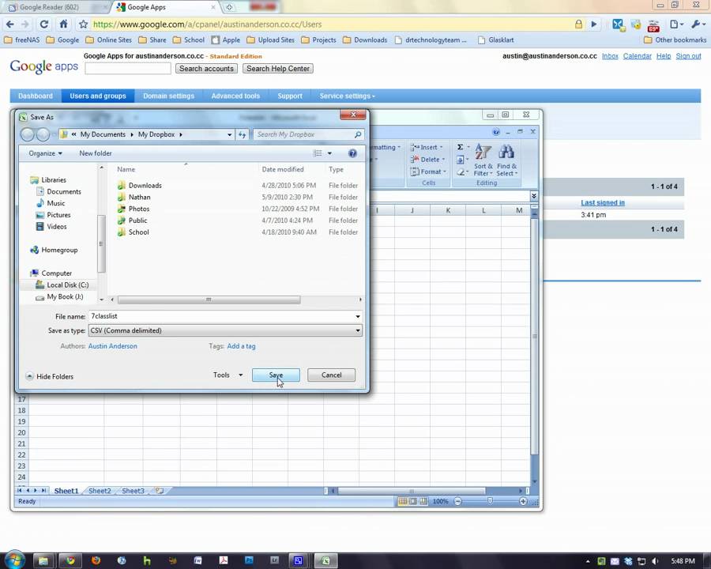
Task: Open the Excel Format cells dropdown
Action: (x=428, y=171)
